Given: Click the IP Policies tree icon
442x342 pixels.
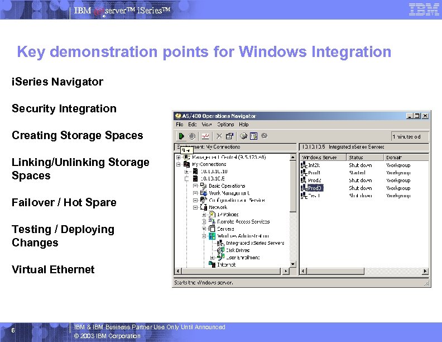Looking at the screenshot, I should point(212,214).
